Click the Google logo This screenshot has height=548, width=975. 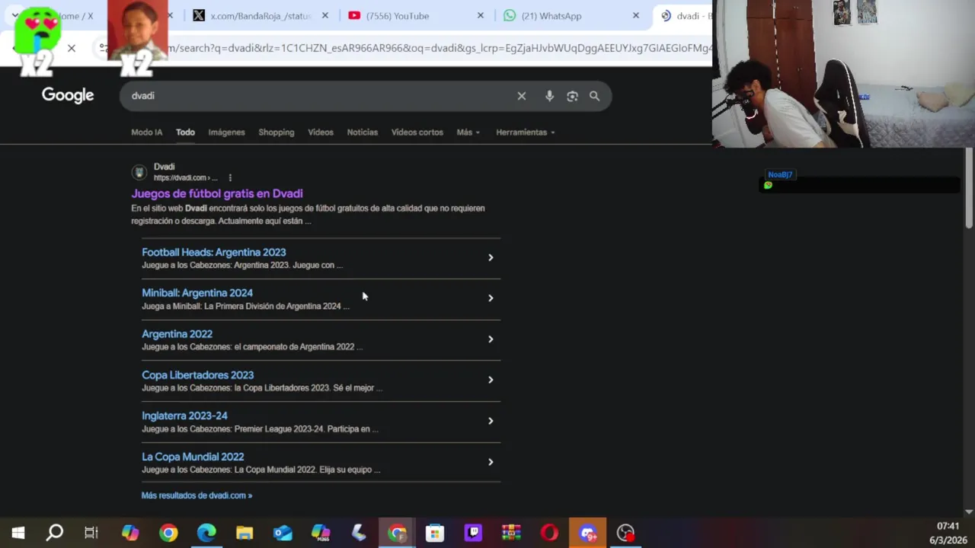tap(68, 95)
